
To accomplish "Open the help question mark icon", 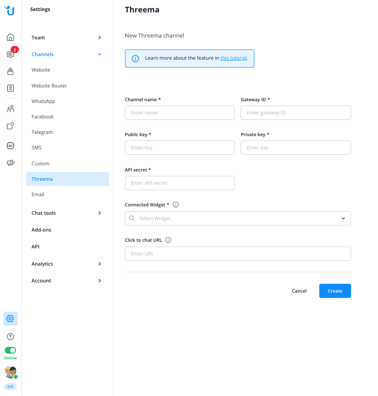I will (x=10, y=336).
